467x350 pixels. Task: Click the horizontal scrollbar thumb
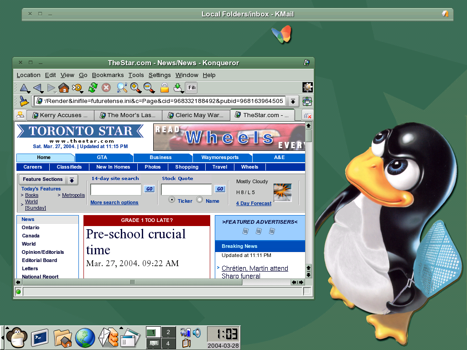click(x=133, y=282)
